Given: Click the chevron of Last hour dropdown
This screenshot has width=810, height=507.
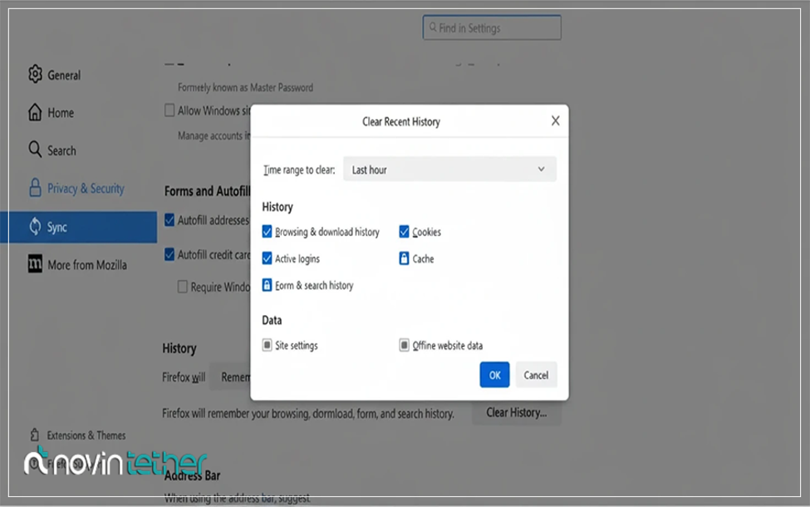Looking at the screenshot, I should 541,169.
